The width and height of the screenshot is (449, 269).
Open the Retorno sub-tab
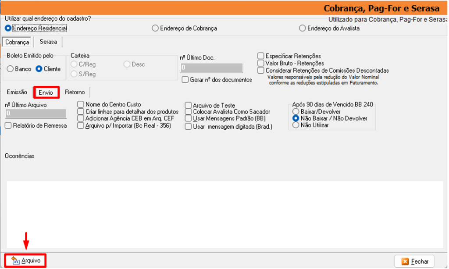(x=75, y=92)
